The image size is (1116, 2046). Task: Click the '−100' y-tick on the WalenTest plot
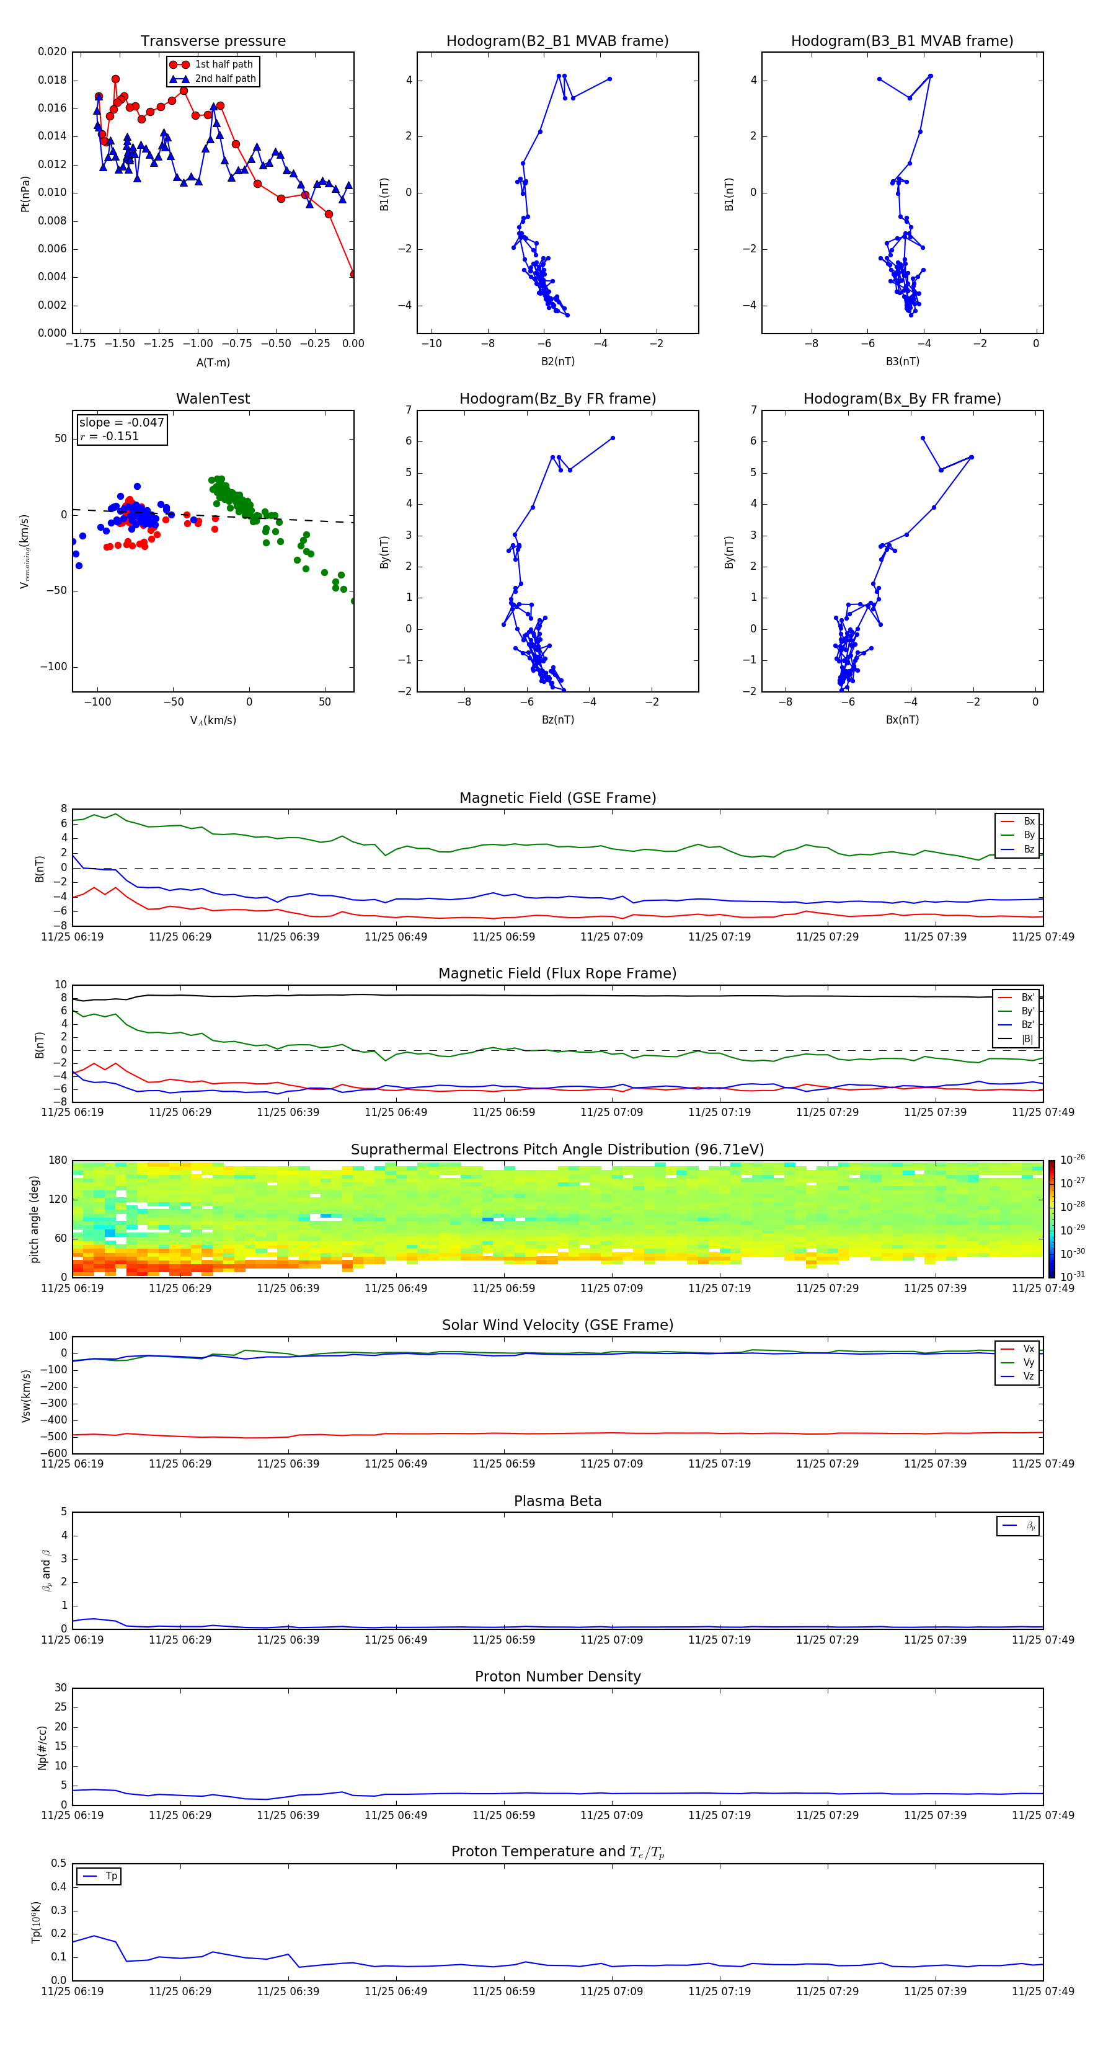[53, 667]
